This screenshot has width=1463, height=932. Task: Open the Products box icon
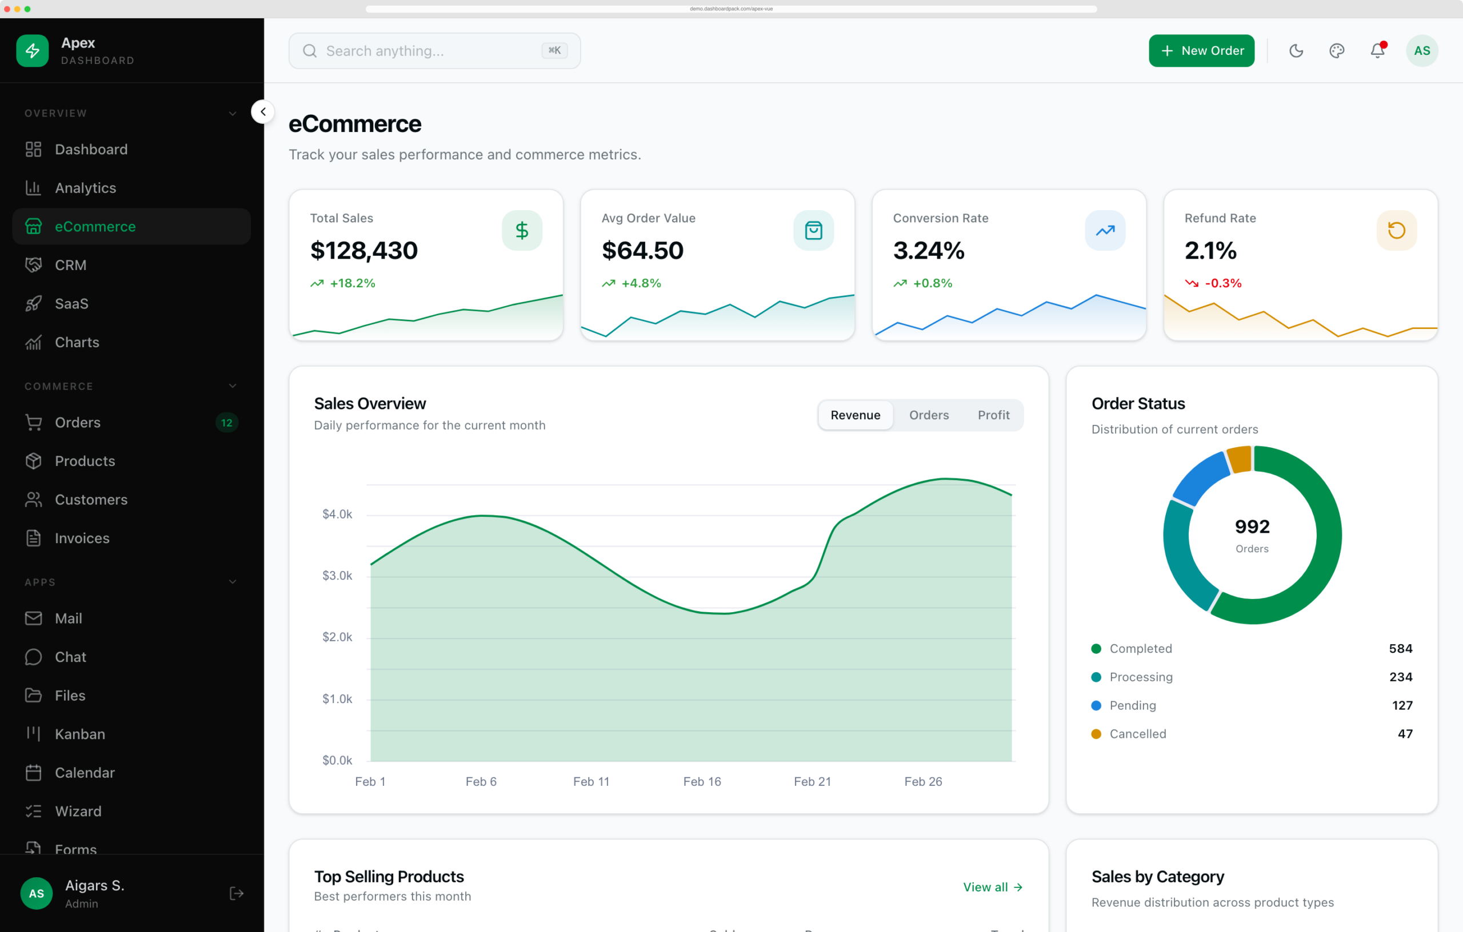tap(33, 461)
